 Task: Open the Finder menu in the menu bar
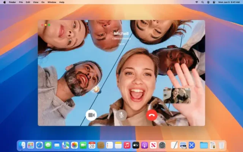13,2
